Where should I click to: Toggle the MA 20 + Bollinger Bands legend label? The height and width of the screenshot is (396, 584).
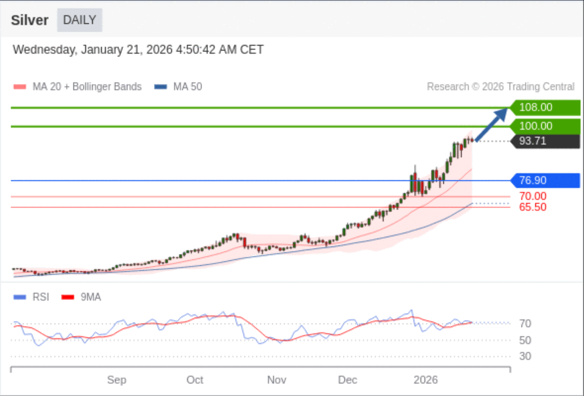(87, 87)
